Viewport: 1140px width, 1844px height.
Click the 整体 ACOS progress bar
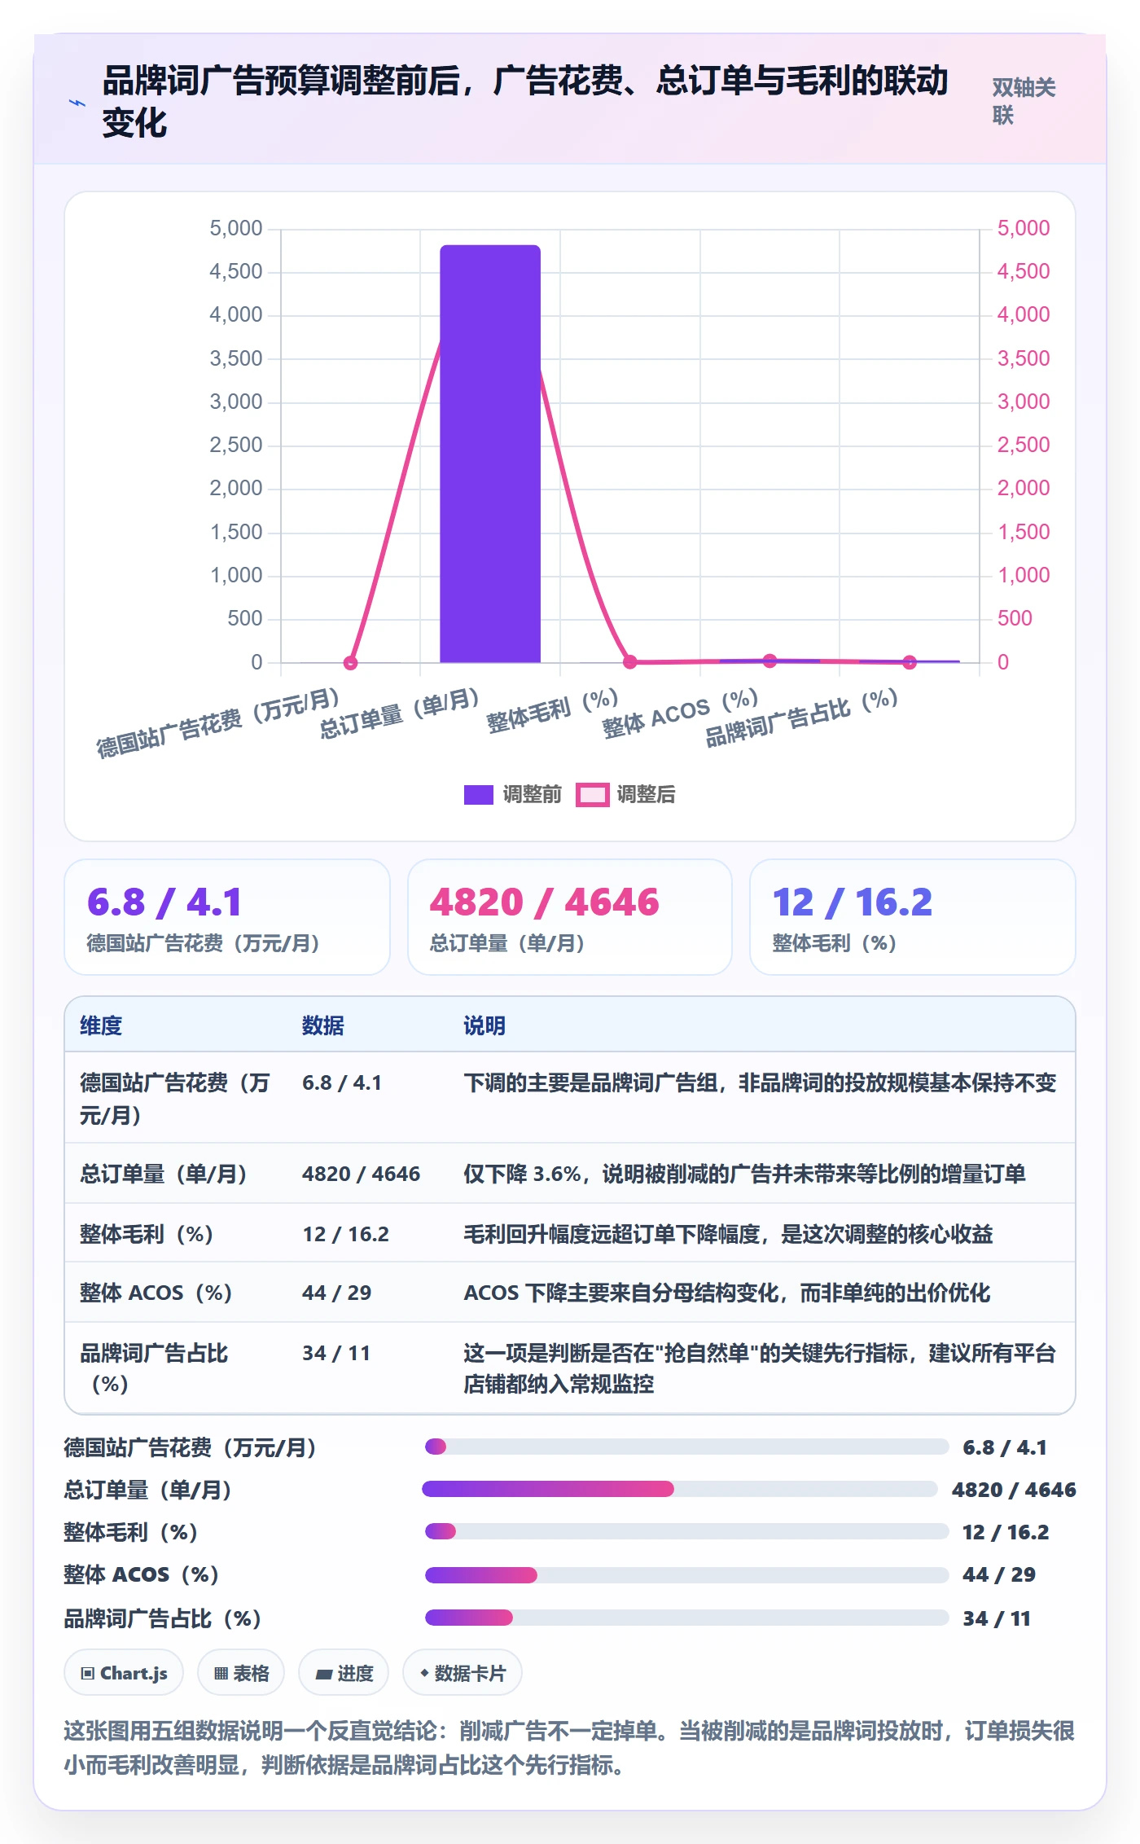[x=686, y=1575]
